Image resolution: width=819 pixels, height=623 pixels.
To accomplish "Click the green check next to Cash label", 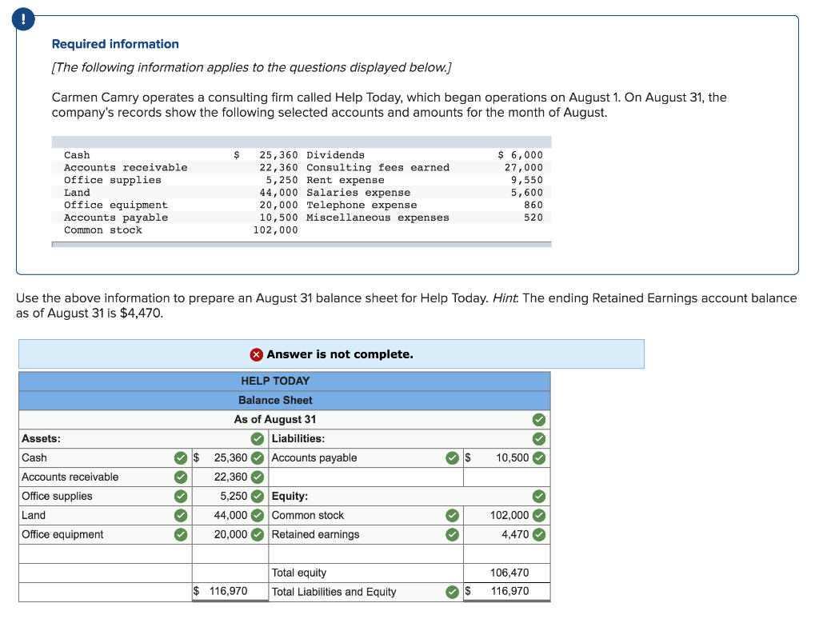I will pos(181,458).
